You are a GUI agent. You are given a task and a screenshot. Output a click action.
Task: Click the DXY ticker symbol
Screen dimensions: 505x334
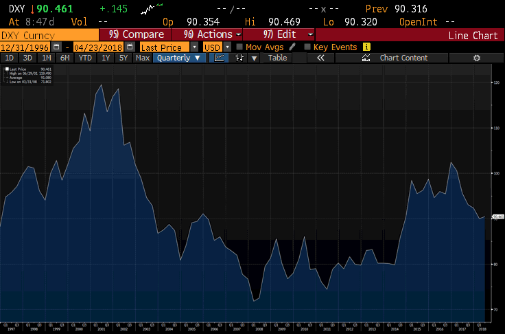[16, 9]
